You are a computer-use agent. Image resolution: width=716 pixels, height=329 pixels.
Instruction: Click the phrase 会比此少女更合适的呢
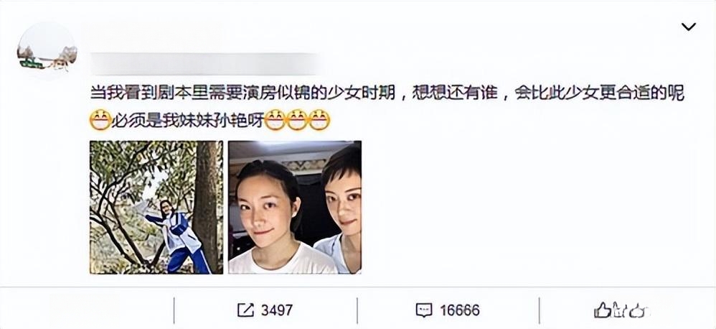(599, 93)
